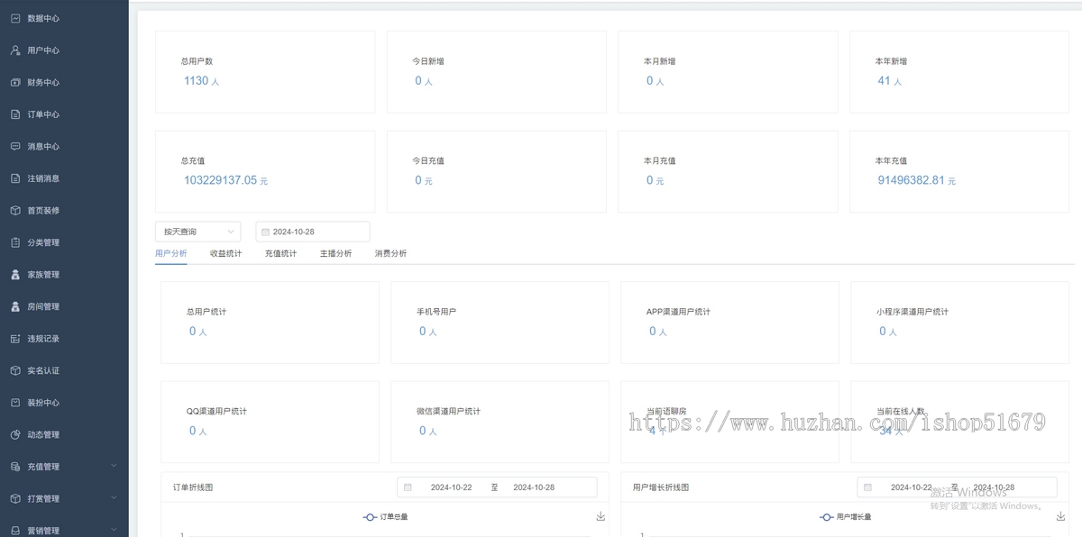Click the 手机号用户 label
1082x537 pixels.
[436, 312]
